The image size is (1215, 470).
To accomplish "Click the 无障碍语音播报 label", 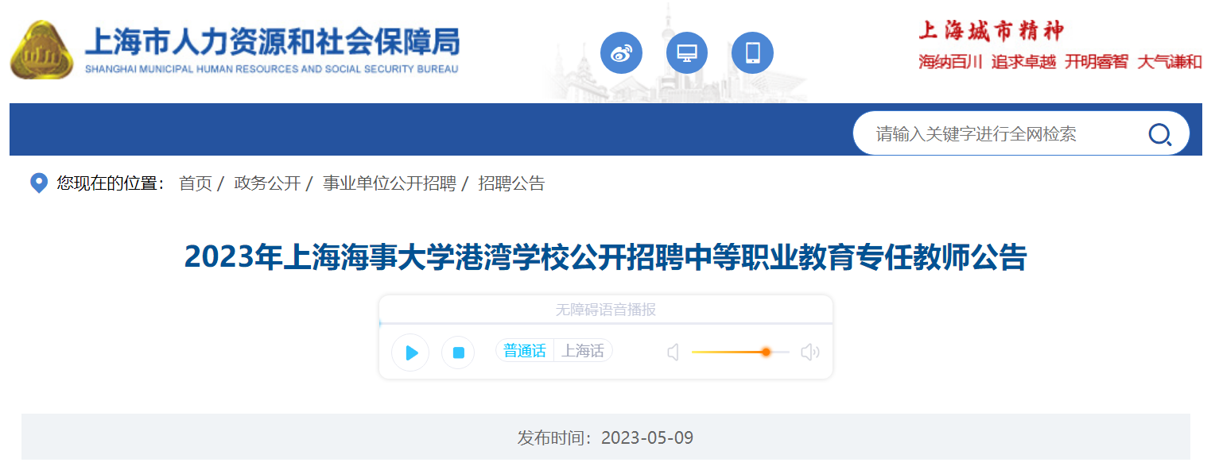I will [606, 310].
